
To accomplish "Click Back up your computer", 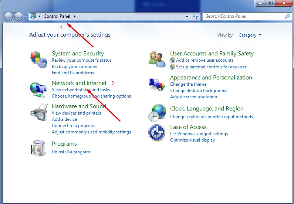I will coord(75,67).
